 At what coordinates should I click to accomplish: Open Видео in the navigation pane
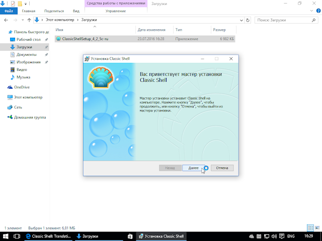pos(22,70)
